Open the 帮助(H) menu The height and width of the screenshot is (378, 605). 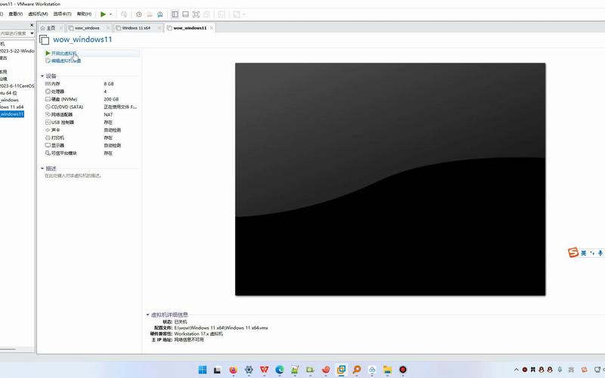point(84,14)
